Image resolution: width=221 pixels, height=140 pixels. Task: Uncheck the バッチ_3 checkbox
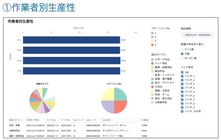(182, 84)
